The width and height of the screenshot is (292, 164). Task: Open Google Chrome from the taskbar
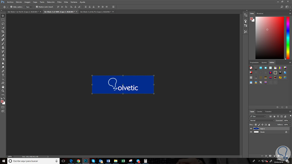click(78, 161)
